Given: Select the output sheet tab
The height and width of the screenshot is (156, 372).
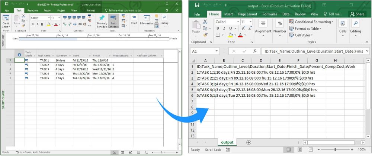Looking at the screenshot, I should pyautogui.click(x=227, y=142).
